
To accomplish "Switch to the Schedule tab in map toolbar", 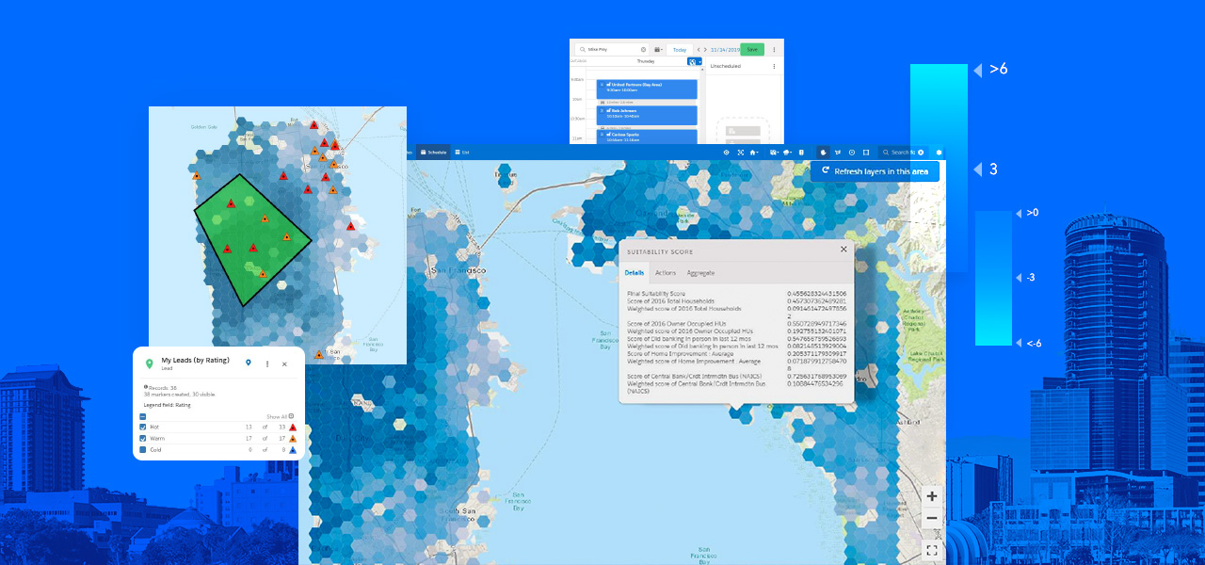I will (433, 152).
